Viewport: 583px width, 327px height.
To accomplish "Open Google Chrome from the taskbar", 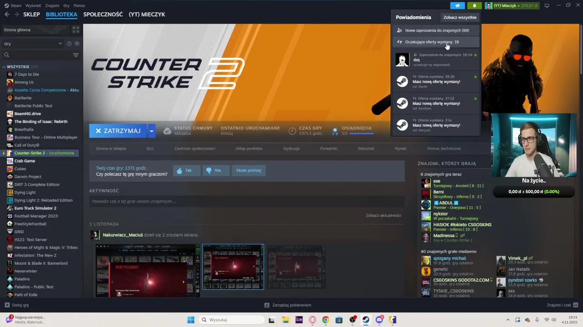I will pos(326,320).
